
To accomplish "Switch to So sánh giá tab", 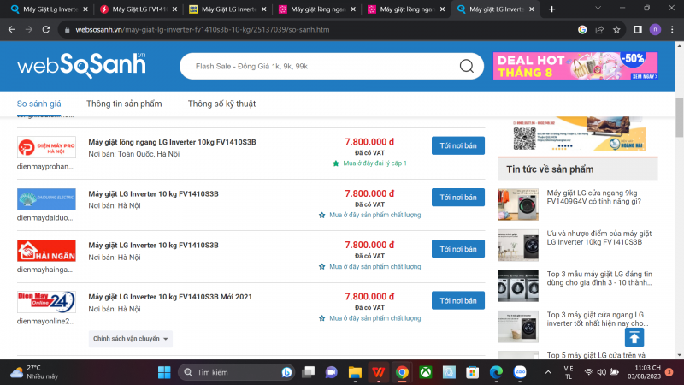I will pos(38,104).
